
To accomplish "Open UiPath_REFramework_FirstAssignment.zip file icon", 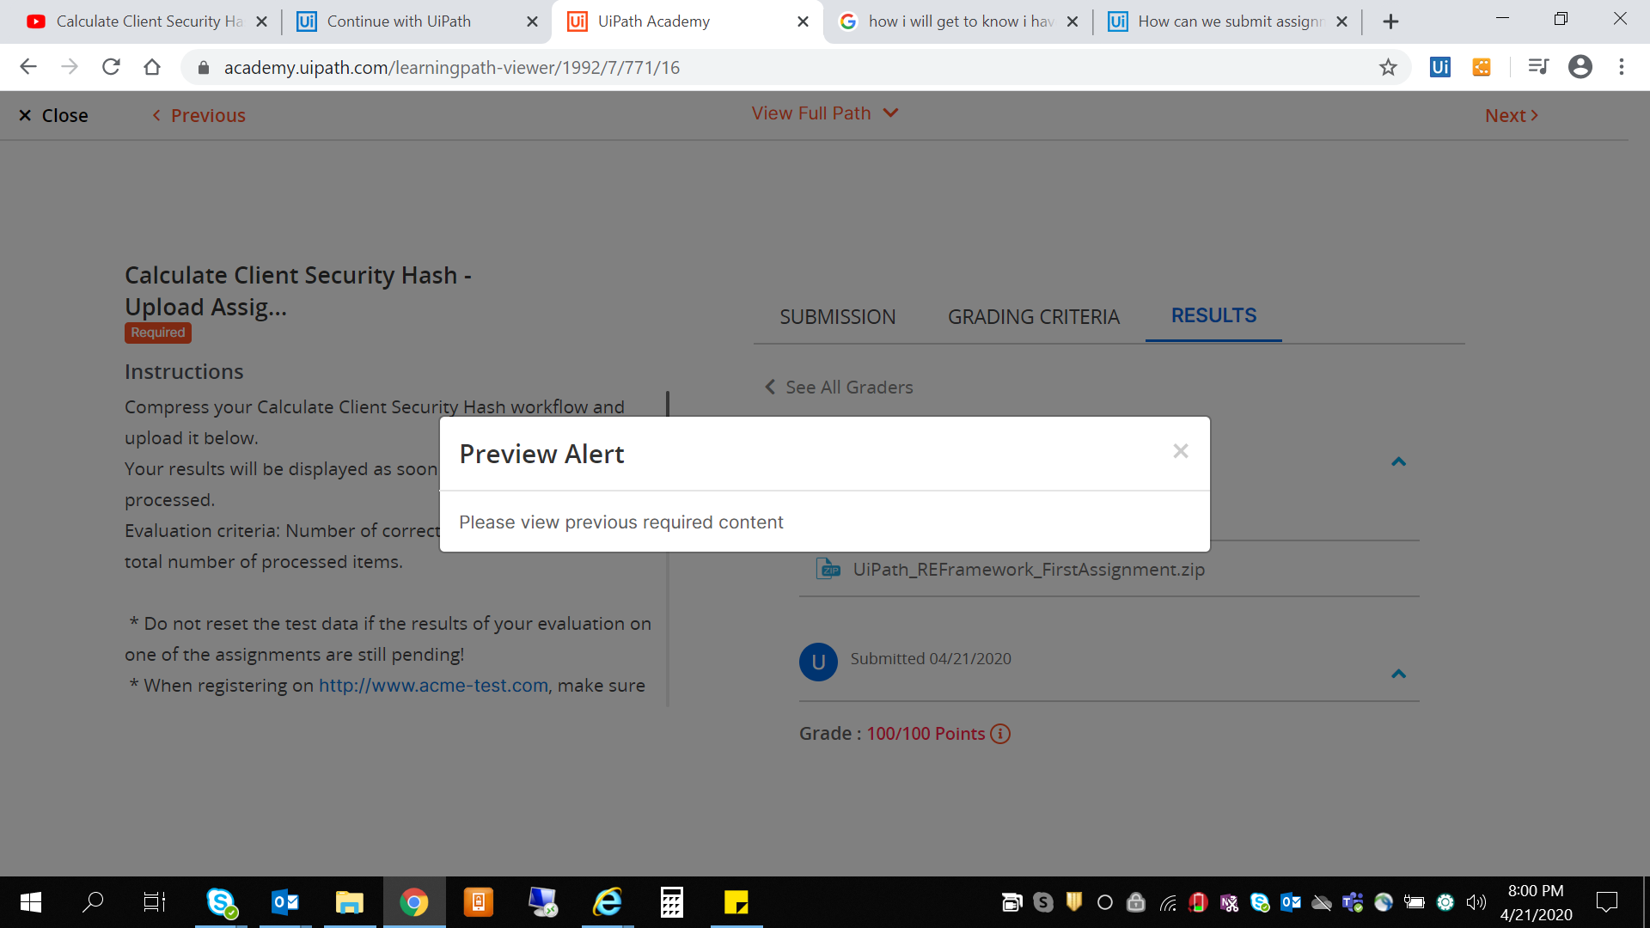I will coord(828,569).
